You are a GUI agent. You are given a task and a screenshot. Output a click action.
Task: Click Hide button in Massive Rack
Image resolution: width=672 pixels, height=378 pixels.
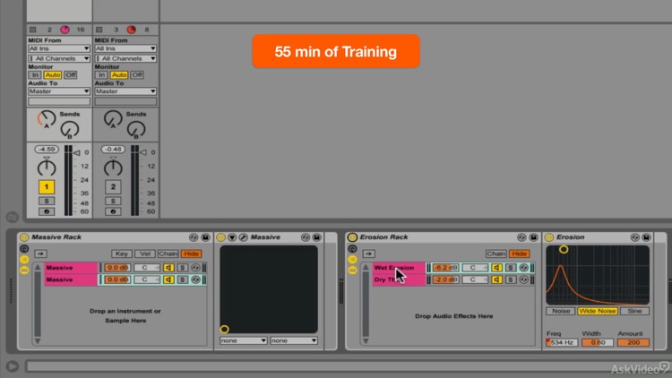[191, 253]
